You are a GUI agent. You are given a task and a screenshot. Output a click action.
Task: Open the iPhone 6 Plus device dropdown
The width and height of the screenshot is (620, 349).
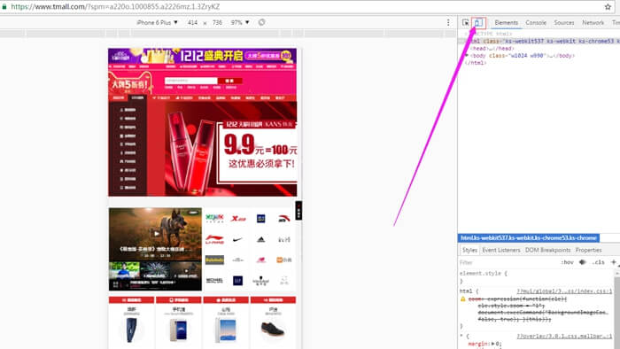tap(158, 22)
